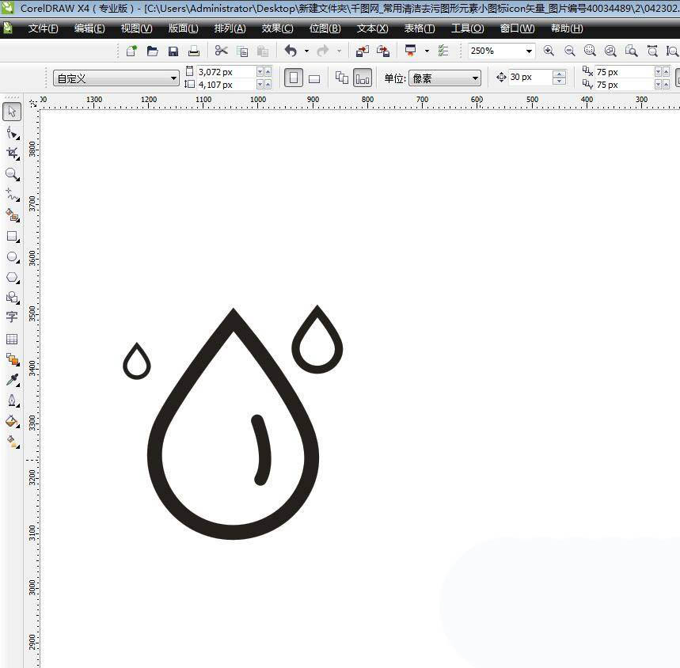Click the Cut scissors icon
Screen dimensions: 680x668
coord(221,51)
